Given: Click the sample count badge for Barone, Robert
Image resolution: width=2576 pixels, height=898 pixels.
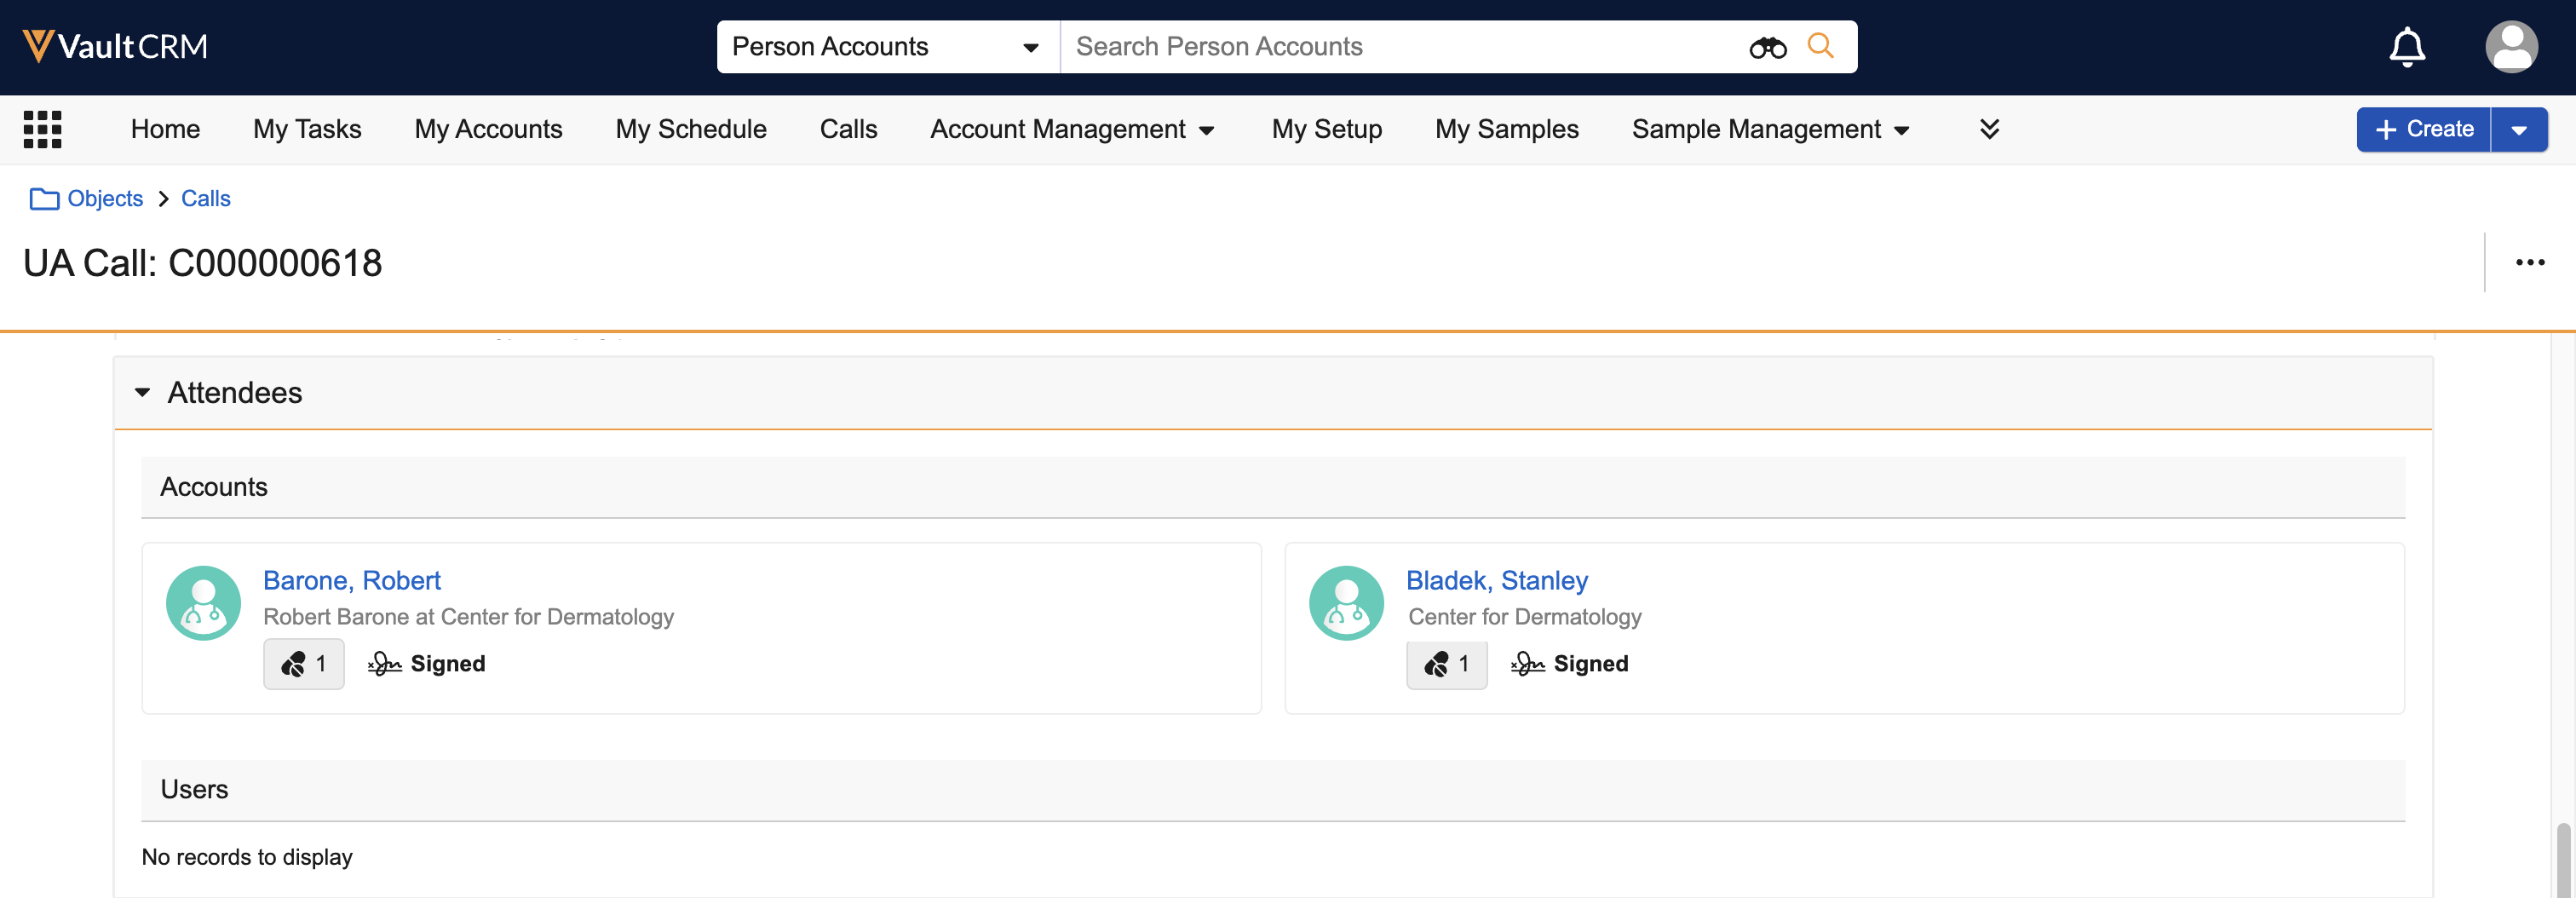Looking at the screenshot, I should coord(303,664).
